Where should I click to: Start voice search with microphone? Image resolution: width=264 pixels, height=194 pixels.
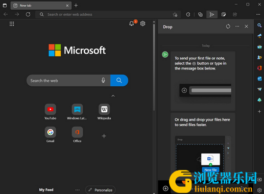point(103,80)
